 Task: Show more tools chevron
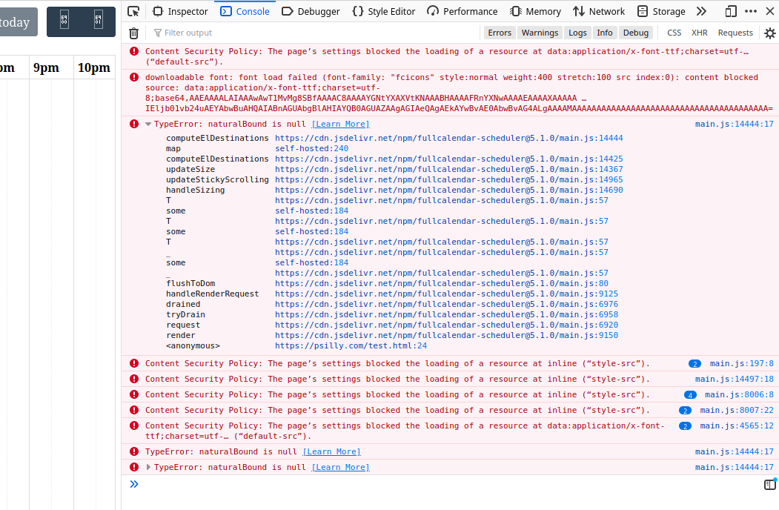701,11
